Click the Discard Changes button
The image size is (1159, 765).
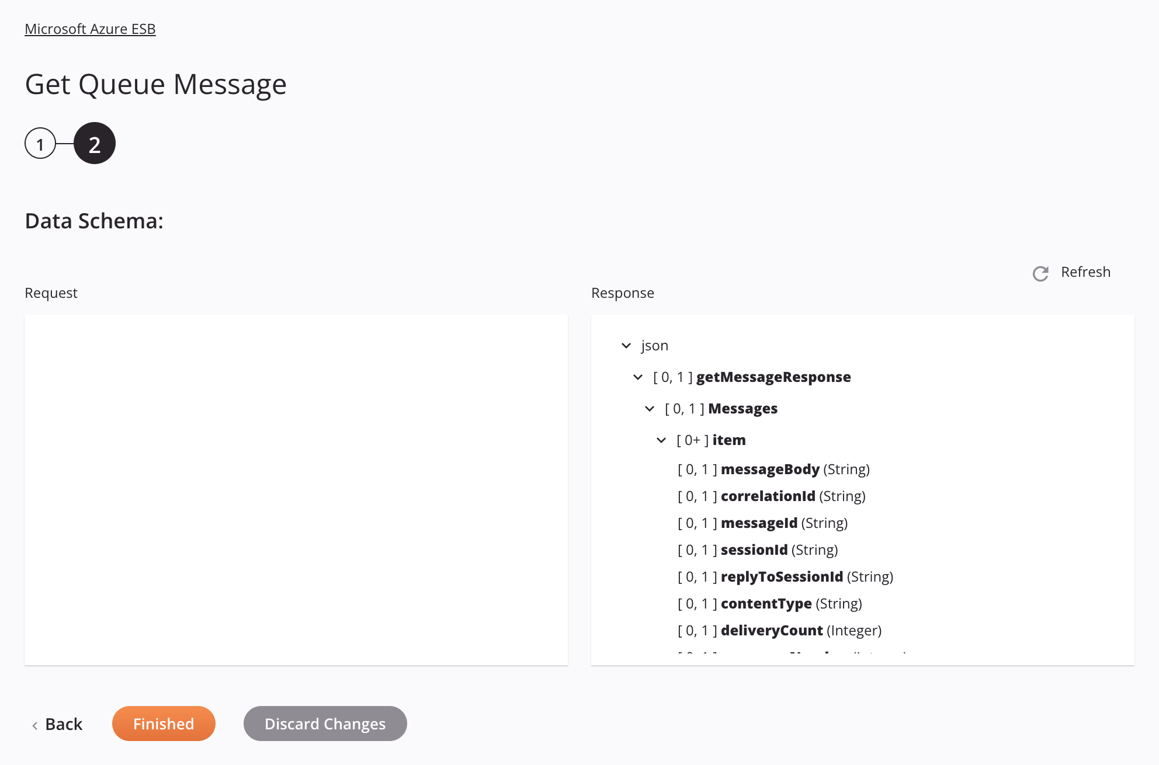click(x=325, y=723)
